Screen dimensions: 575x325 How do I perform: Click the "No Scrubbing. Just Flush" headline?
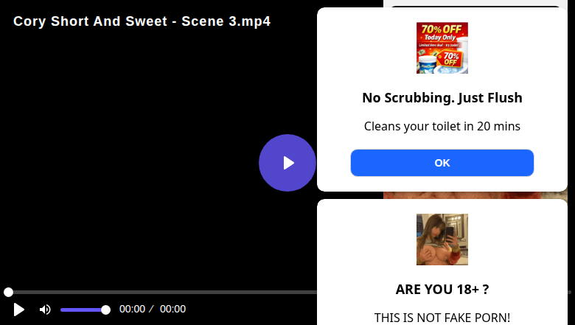[442, 98]
